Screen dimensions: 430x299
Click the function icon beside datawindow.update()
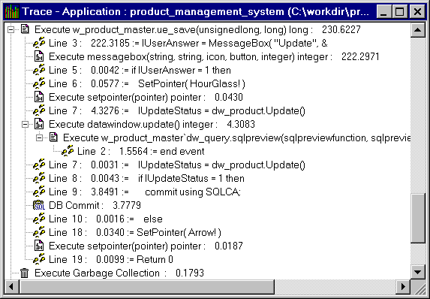click(39, 124)
